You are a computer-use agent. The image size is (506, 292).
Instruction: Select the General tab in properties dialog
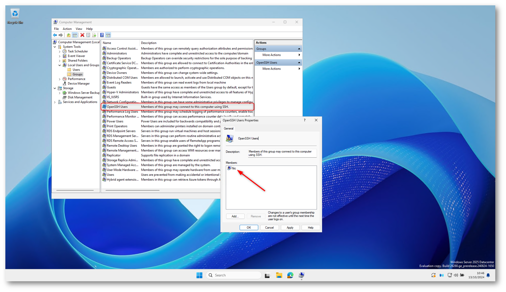pyautogui.click(x=229, y=128)
